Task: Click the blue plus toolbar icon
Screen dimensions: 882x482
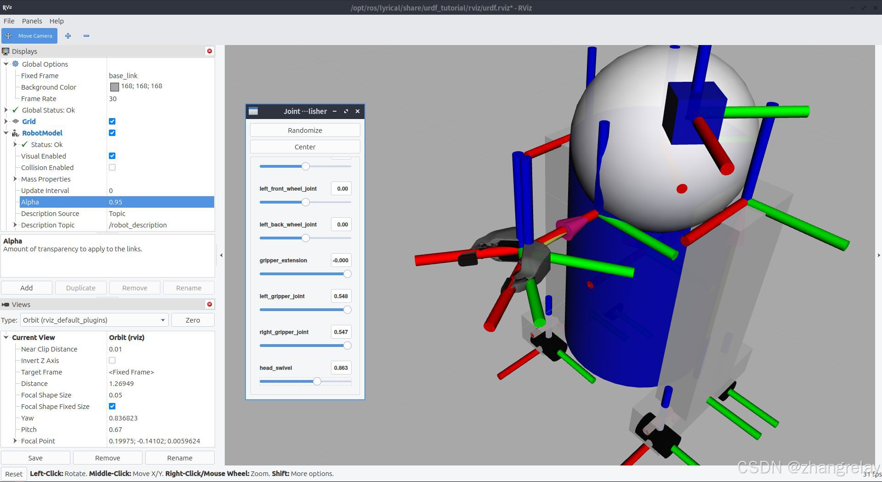Action: coord(68,36)
